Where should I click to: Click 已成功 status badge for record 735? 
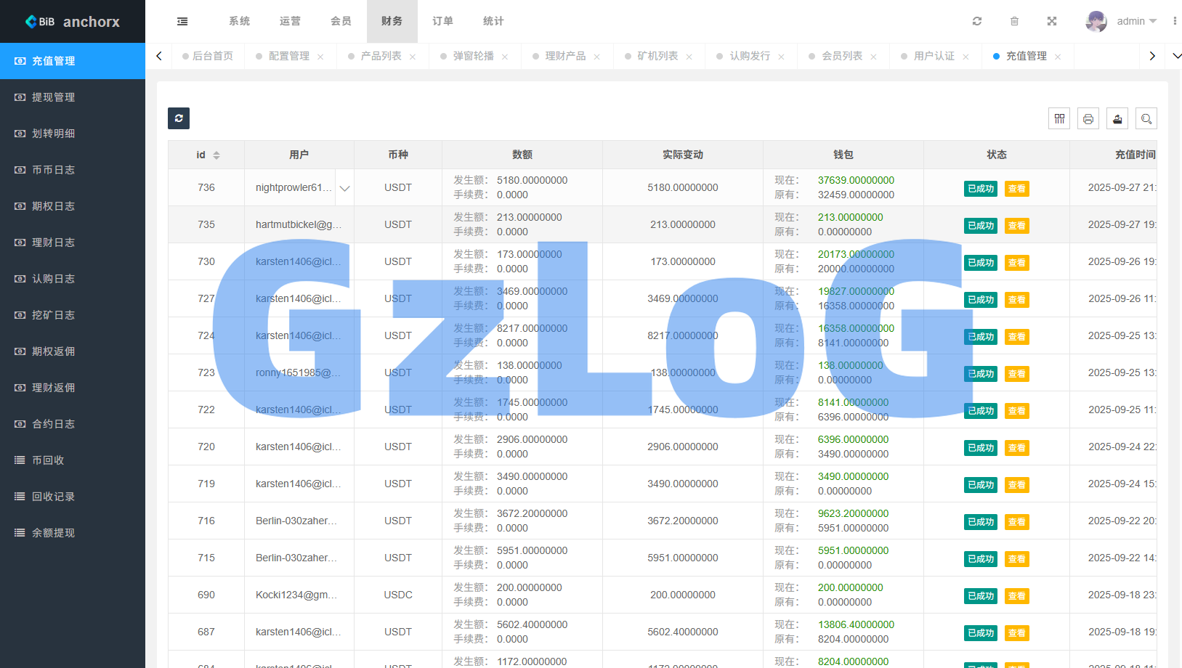coord(980,226)
